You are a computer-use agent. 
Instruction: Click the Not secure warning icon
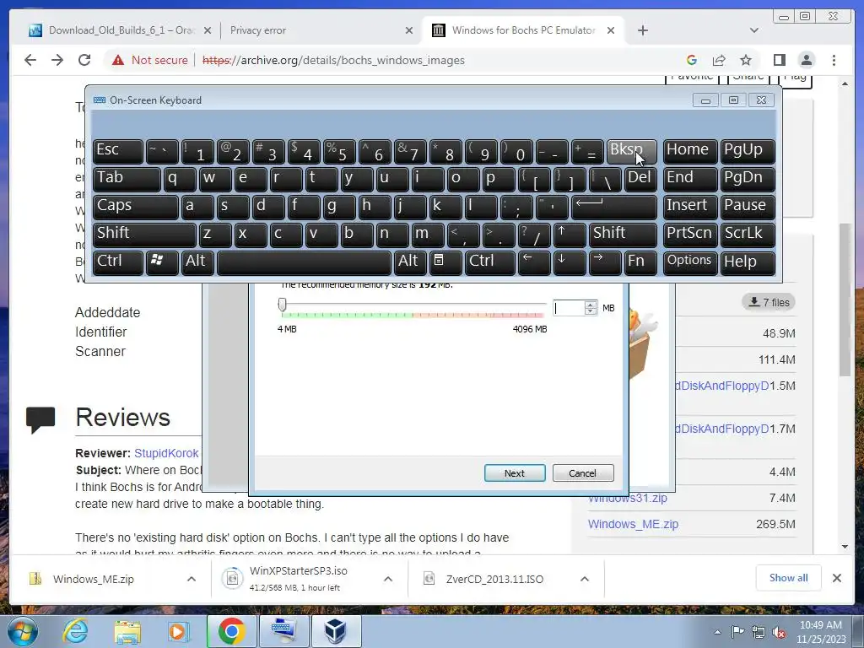click(x=118, y=60)
